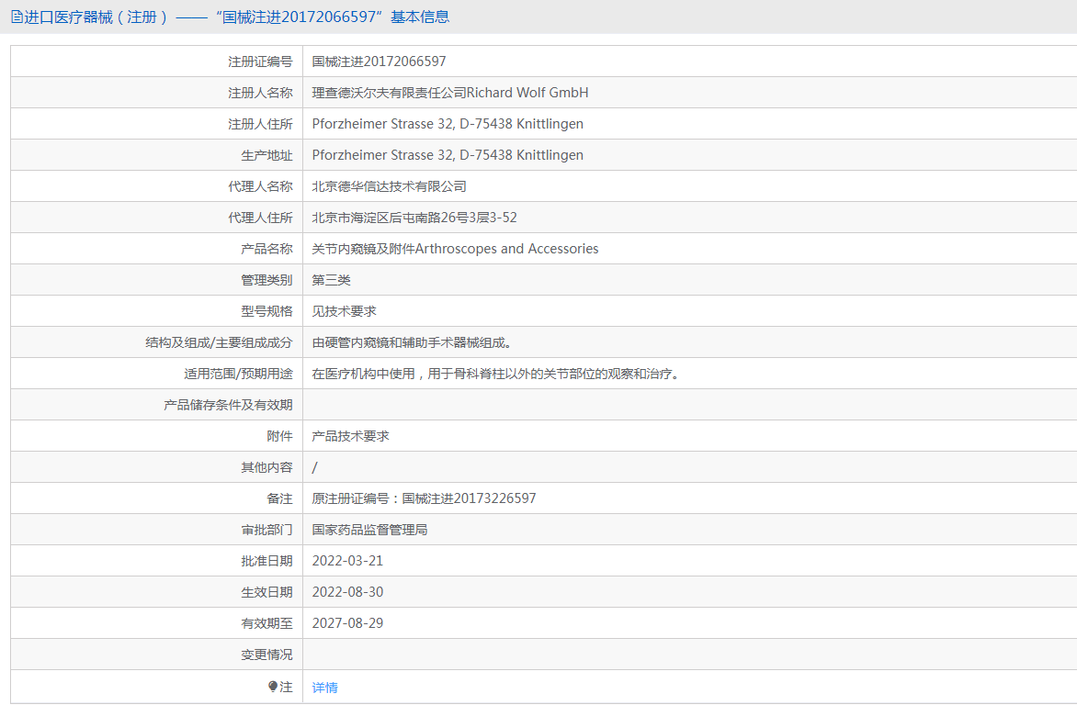Select the registration number value 国械注进20172066597
The image size is (1077, 705).
[x=380, y=62]
